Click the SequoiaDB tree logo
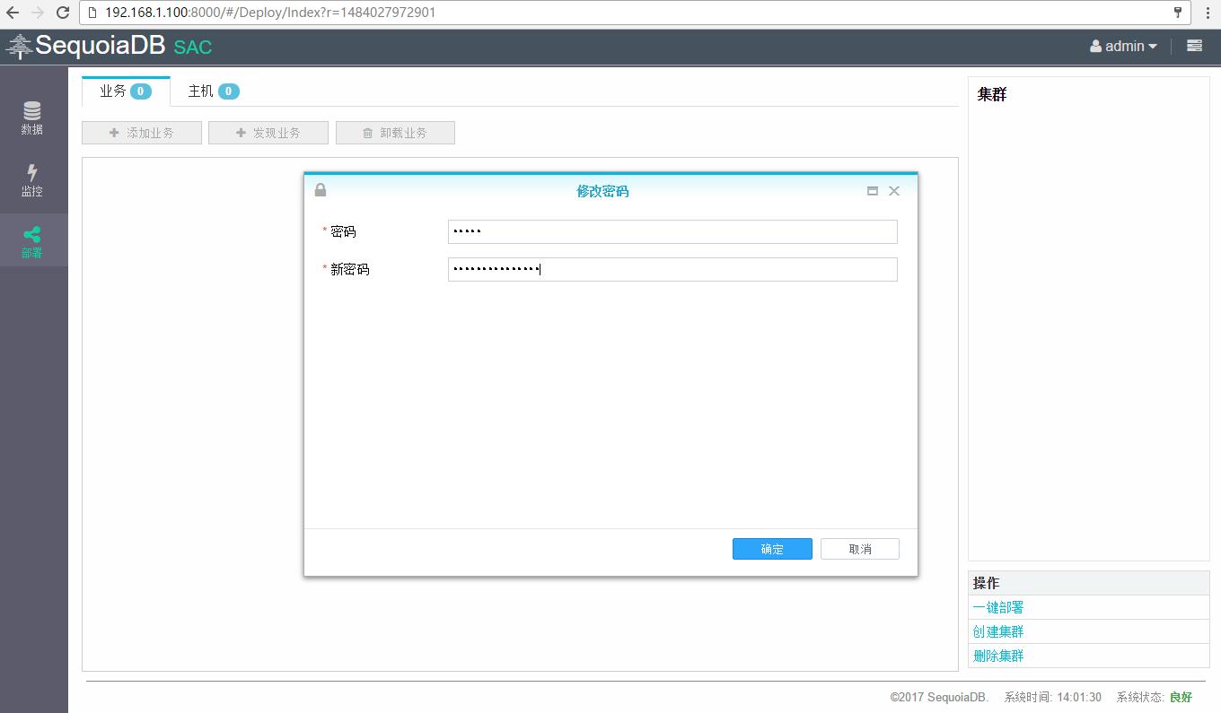 point(19,47)
